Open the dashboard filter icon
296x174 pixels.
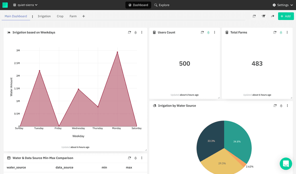pos(263,16)
